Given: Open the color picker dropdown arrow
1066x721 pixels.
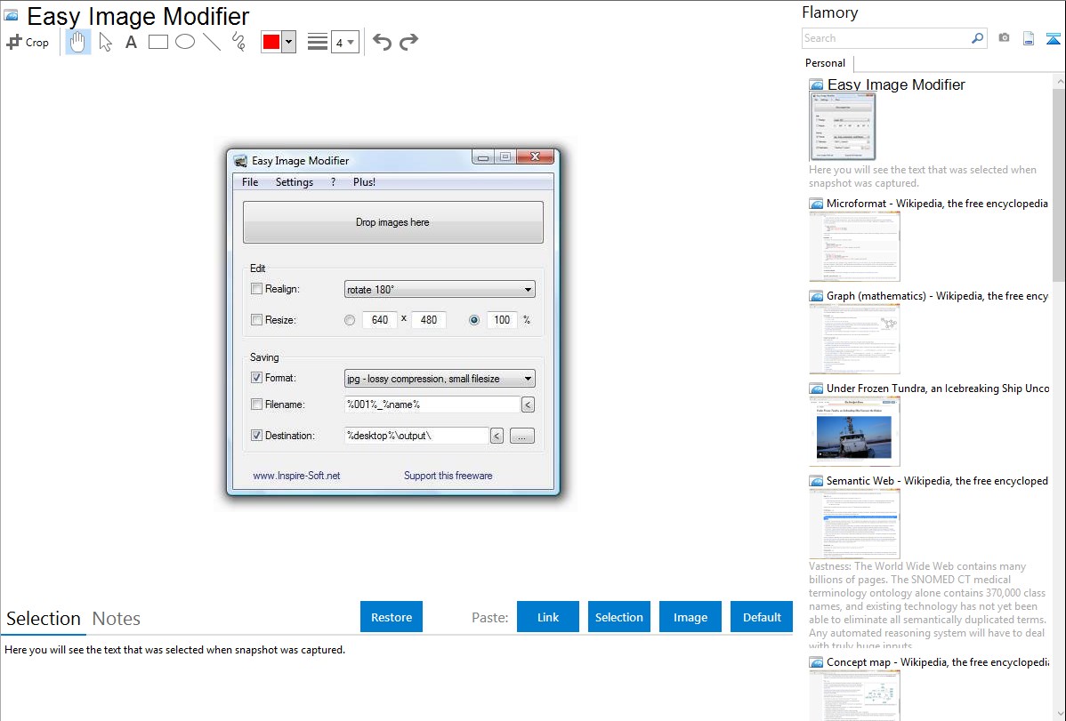Looking at the screenshot, I should point(289,42).
